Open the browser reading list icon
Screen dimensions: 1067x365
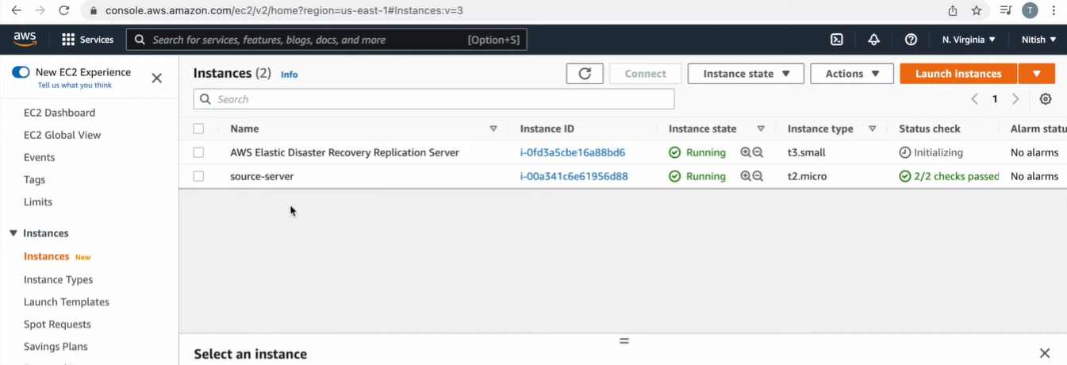tap(1005, 10)
